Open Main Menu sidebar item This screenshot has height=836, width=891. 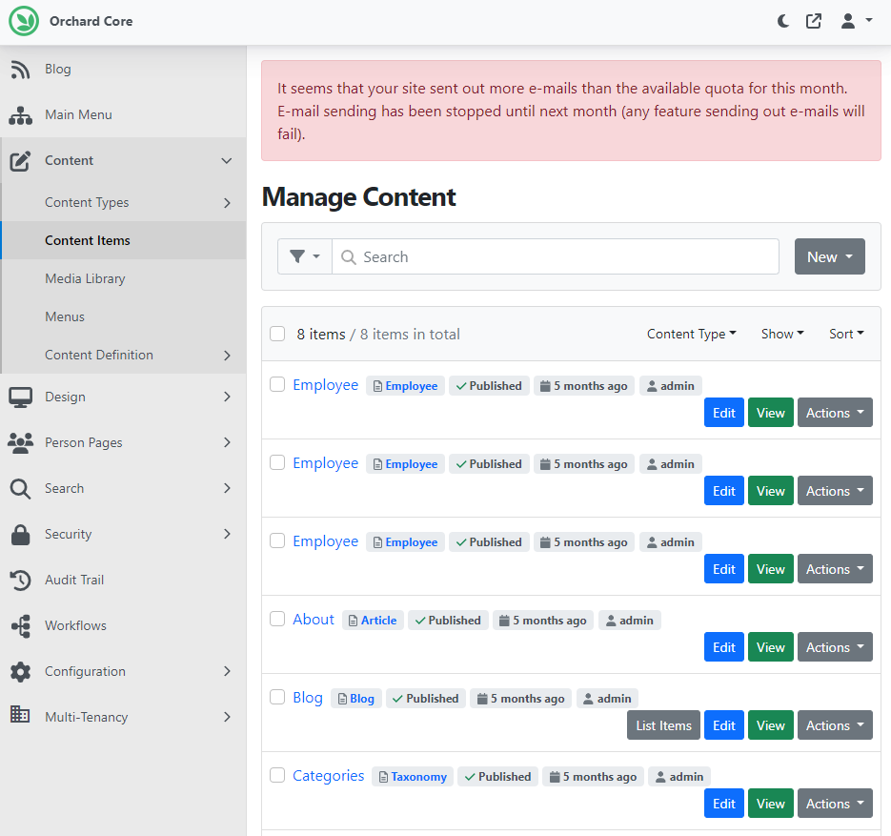click(123, 114)
